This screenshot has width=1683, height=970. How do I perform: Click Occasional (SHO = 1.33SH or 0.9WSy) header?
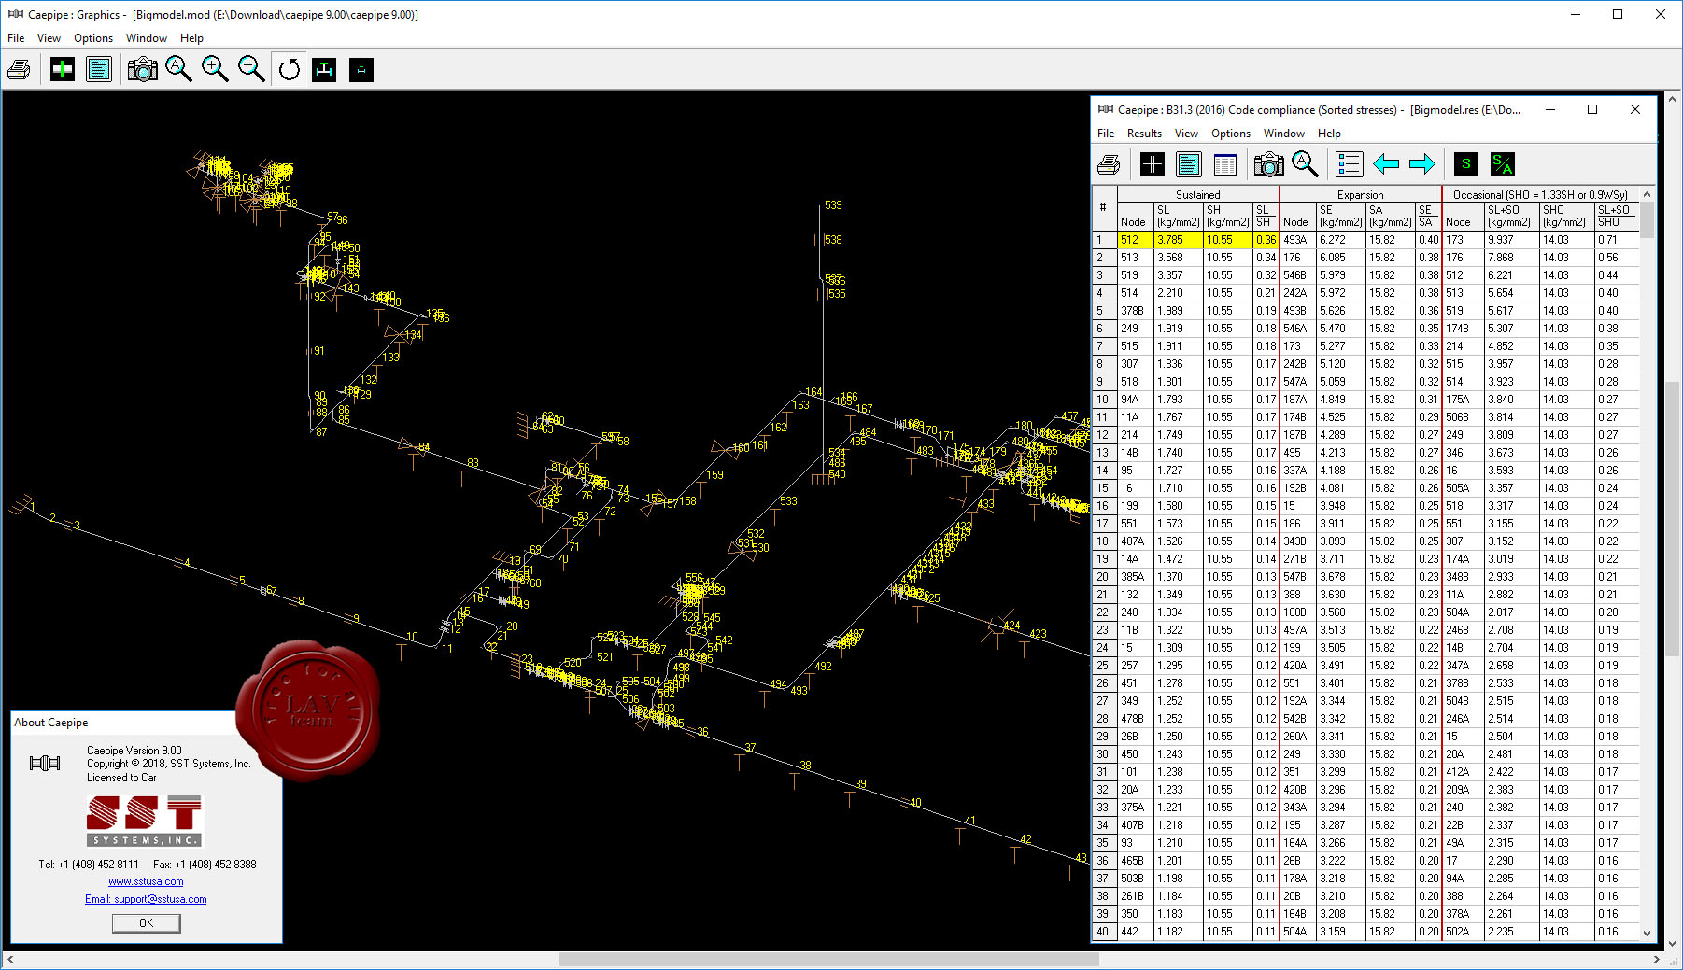(x=1540, y=195)
